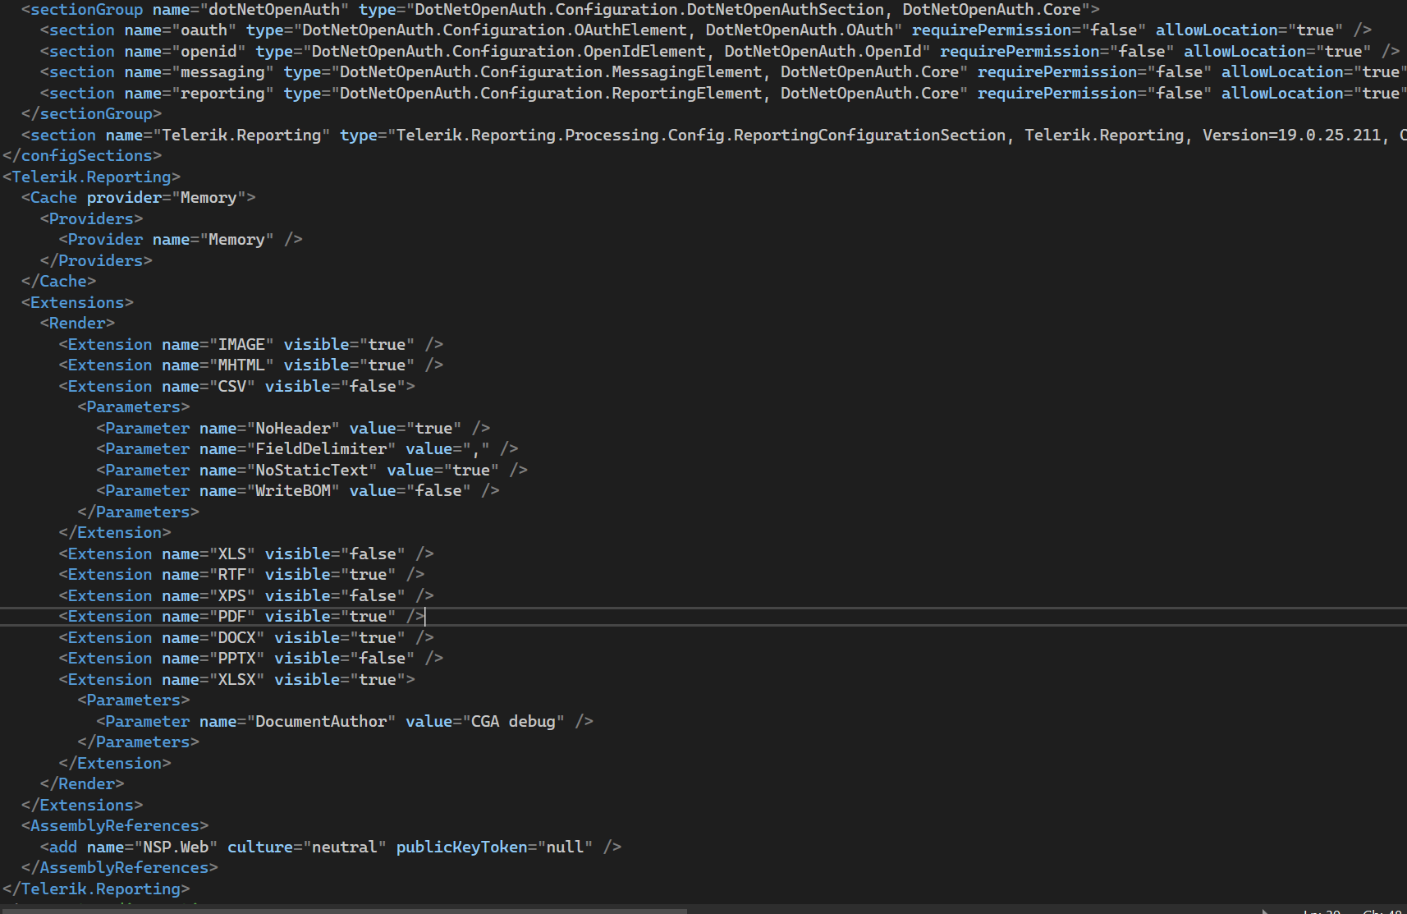Click the "MHTML" extension name
Screen dimensions: 1407x914
(241, 365)
